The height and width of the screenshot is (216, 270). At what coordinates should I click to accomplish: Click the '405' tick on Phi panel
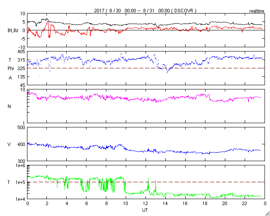click(x=22, y=51)
